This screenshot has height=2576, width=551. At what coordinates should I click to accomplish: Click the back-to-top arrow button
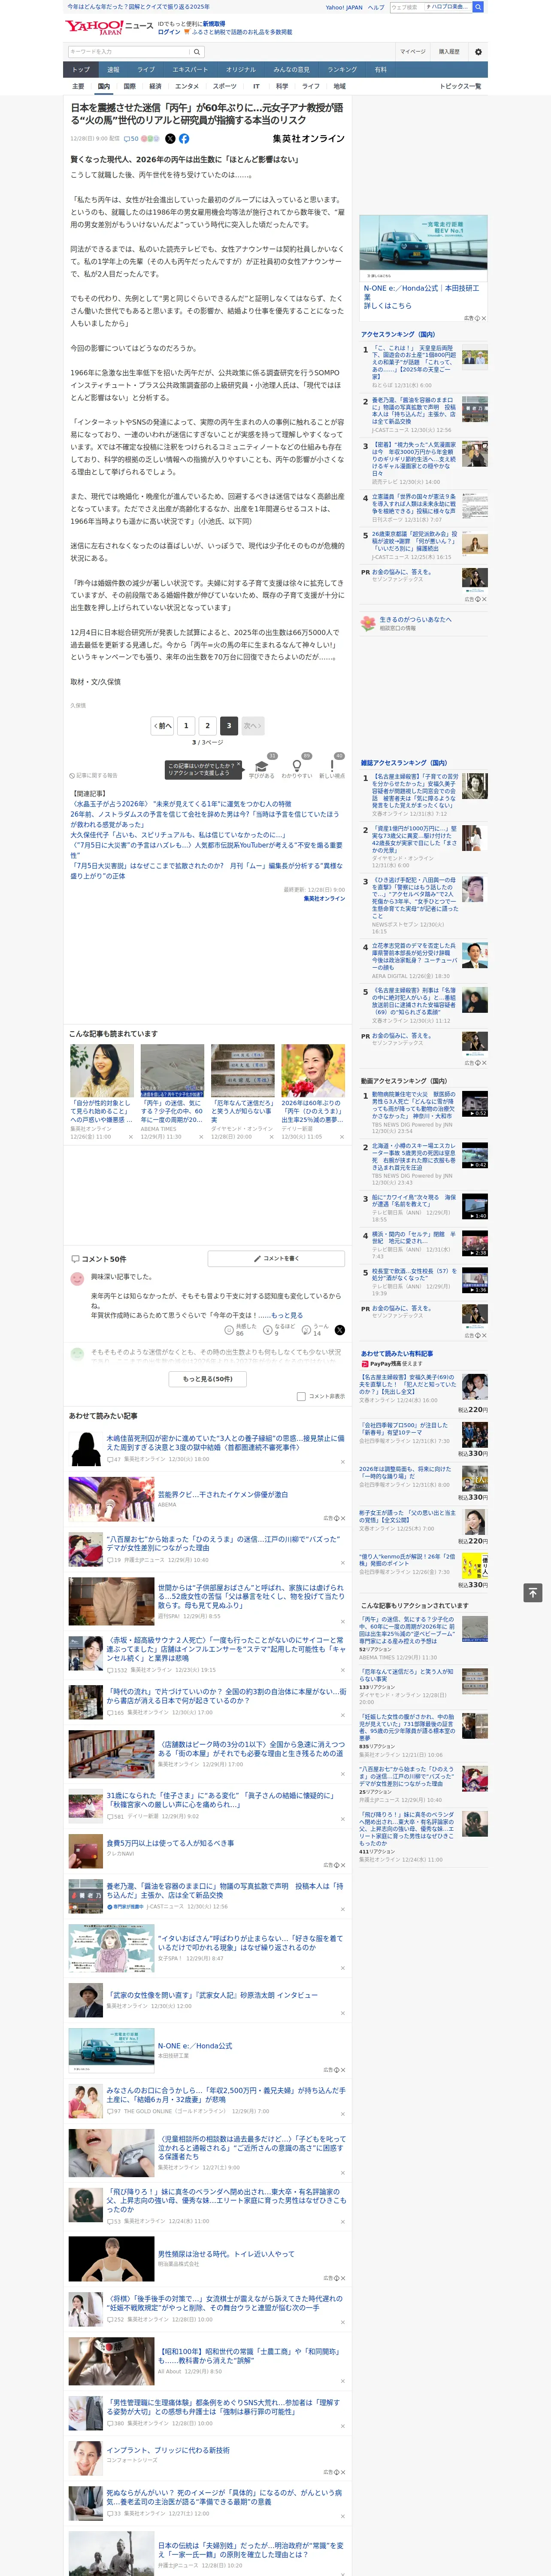click(x=532, y=1593)
